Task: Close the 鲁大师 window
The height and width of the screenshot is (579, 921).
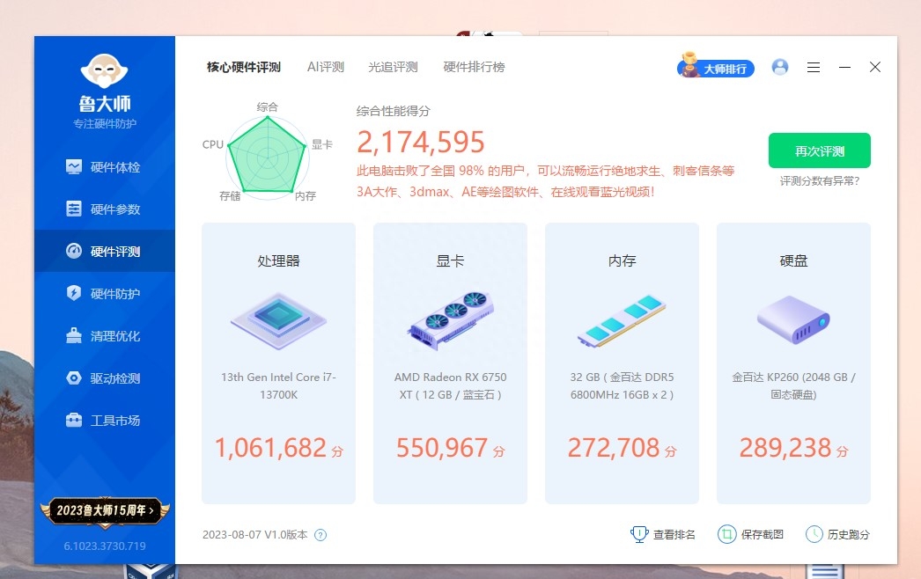Action: 875,67
